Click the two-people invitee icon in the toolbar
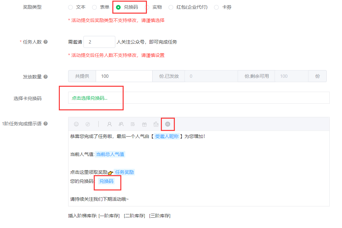Image resolution: width=342 pixels, height=228 pixels. click(x=121, y=124)
